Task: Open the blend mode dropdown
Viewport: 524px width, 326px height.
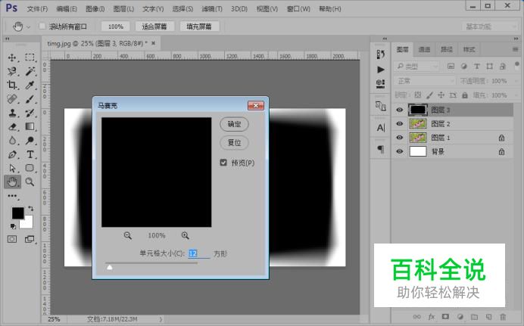Action: point(425,81)
